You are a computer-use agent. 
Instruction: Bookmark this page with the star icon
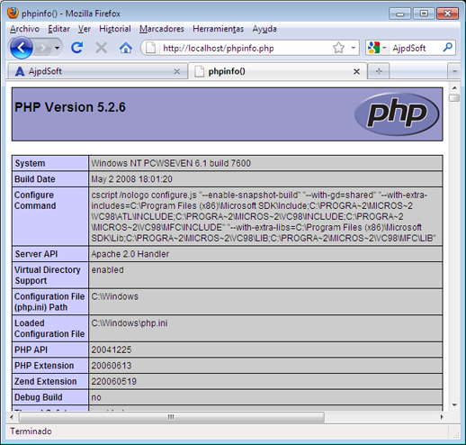338,48
